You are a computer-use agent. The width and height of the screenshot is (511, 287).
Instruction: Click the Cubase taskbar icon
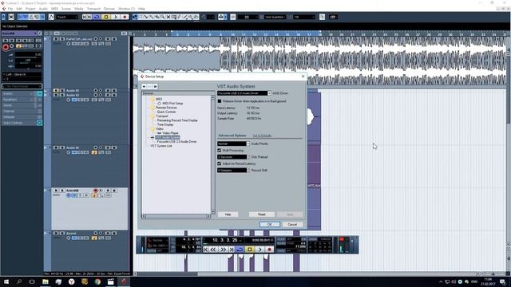[124, 281]
